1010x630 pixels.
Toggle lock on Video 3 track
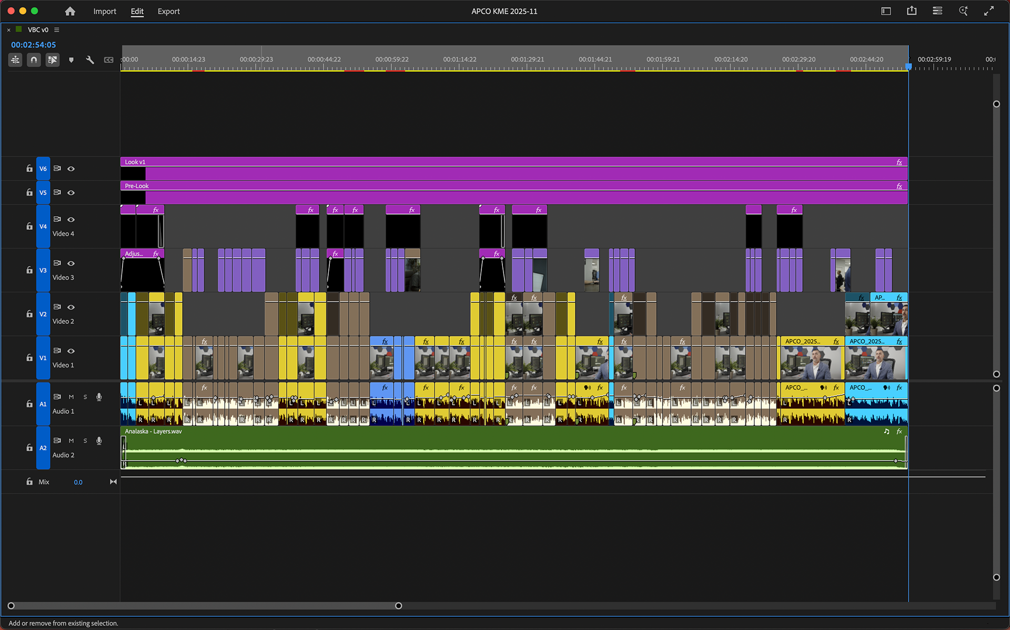coord(29,270)
